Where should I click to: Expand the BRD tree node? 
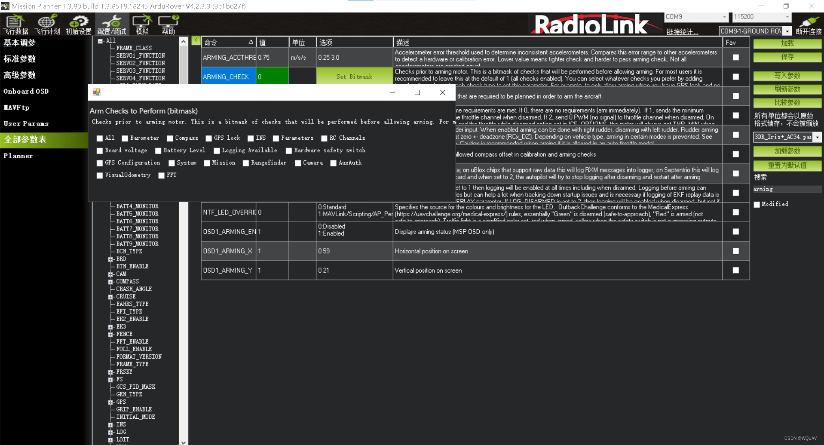click(x=110, y=259)
